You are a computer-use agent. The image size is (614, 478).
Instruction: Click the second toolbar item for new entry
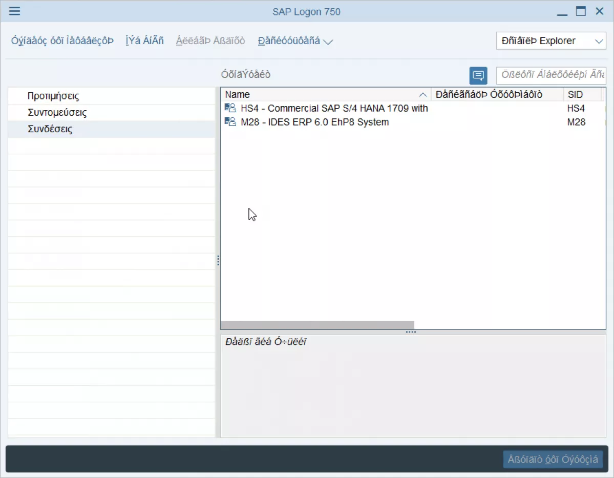[144, 41]
